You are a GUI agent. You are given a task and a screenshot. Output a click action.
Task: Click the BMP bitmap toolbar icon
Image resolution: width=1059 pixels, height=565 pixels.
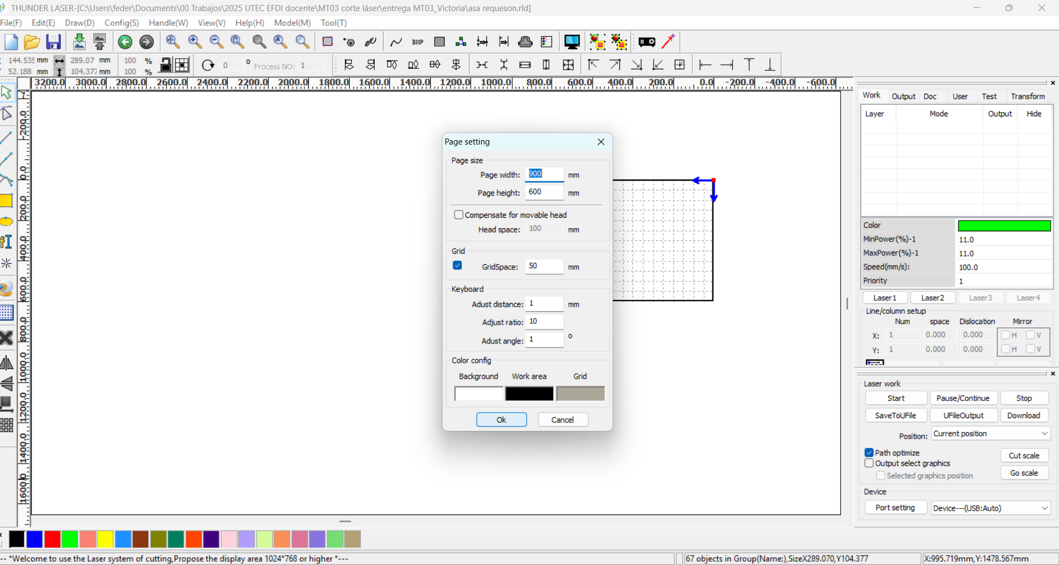point(418,42)
